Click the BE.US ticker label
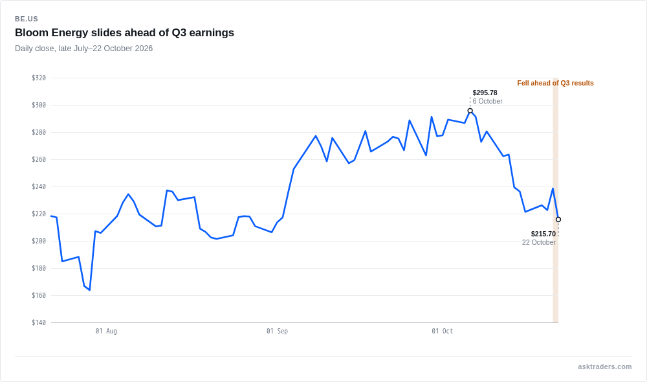 (x=27, y=19)
